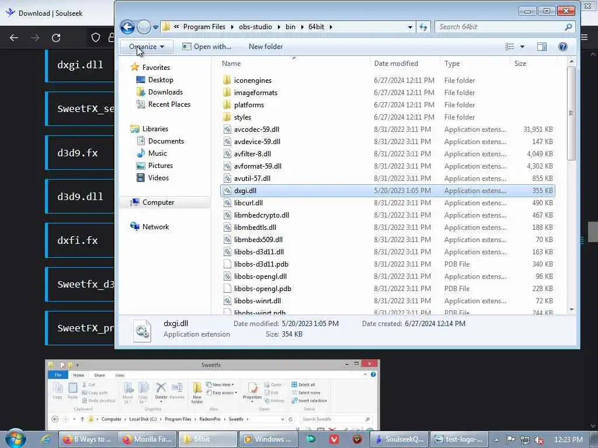Show hidden tray icons arrow
The height and width of the screenshot is (448, 598).
click(x=496, y=440)
